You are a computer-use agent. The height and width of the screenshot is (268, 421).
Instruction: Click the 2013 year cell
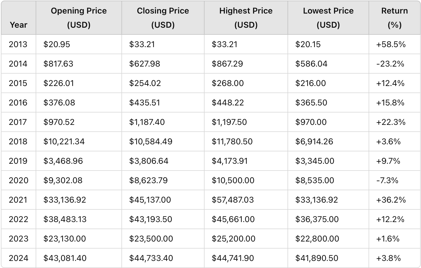coord(18,44)
